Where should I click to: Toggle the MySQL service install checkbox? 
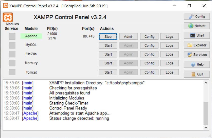12,45
